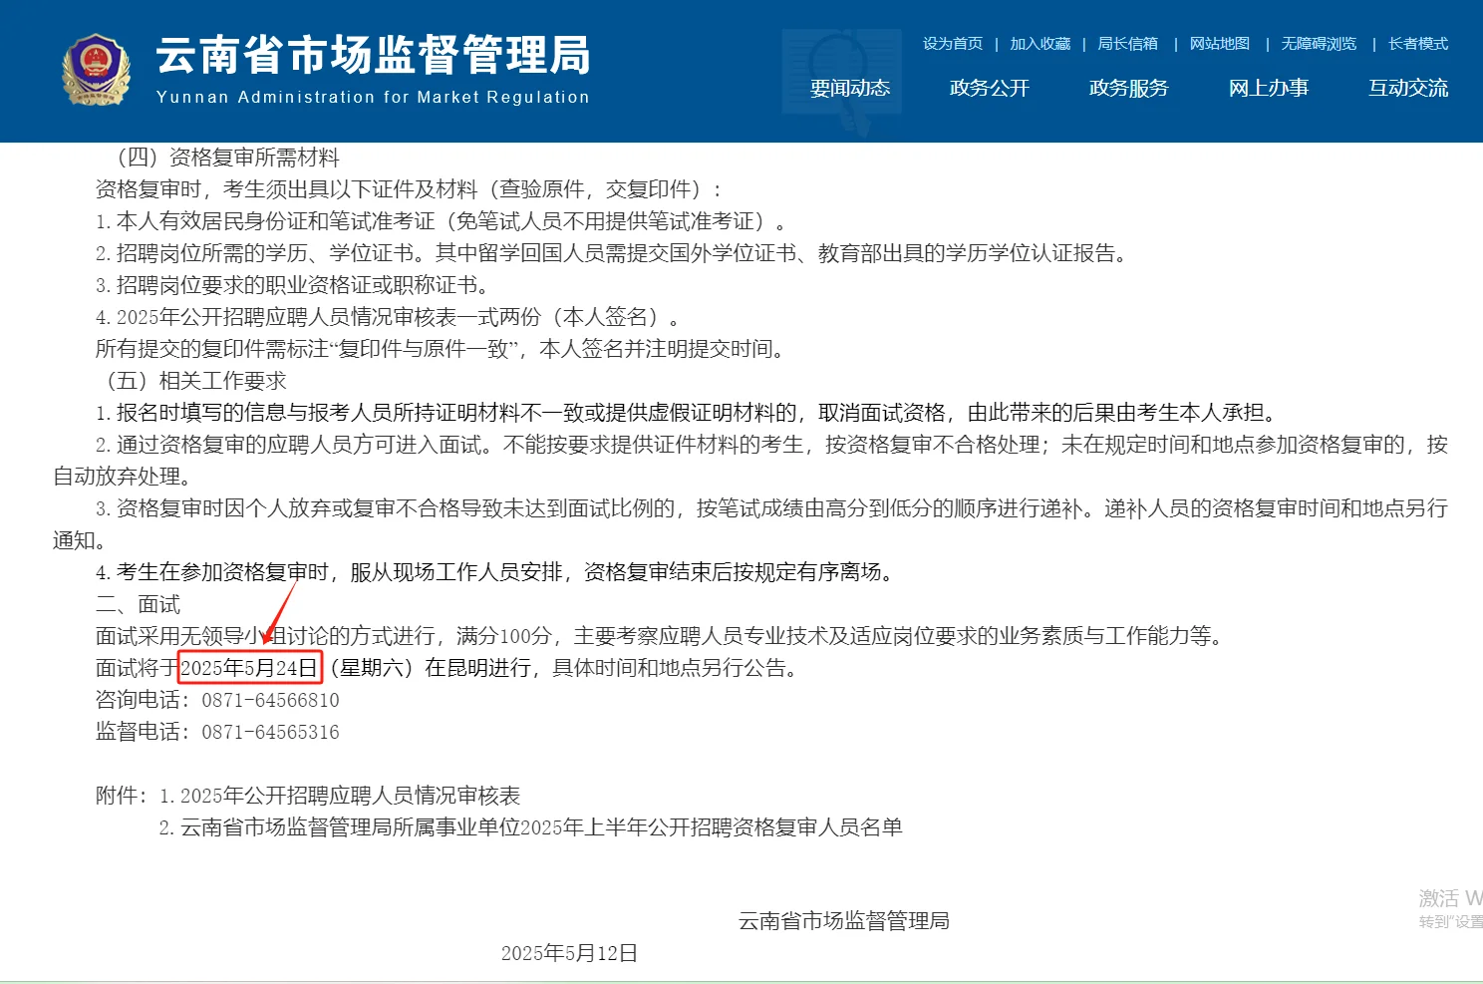This screenshot has height=984, width=1483.
Task: Open 政务服务 navigation menu
Action: pyautogui.click(x=1129, y=88)
